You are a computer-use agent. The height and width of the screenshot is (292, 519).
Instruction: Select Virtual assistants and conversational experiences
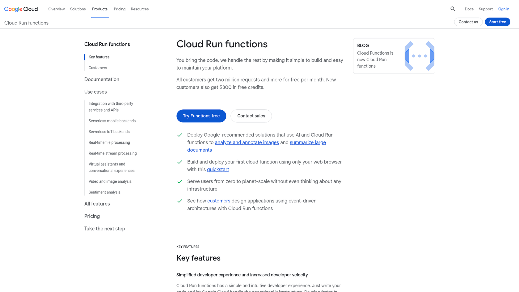pyautogui.click(x=112, y=167)
